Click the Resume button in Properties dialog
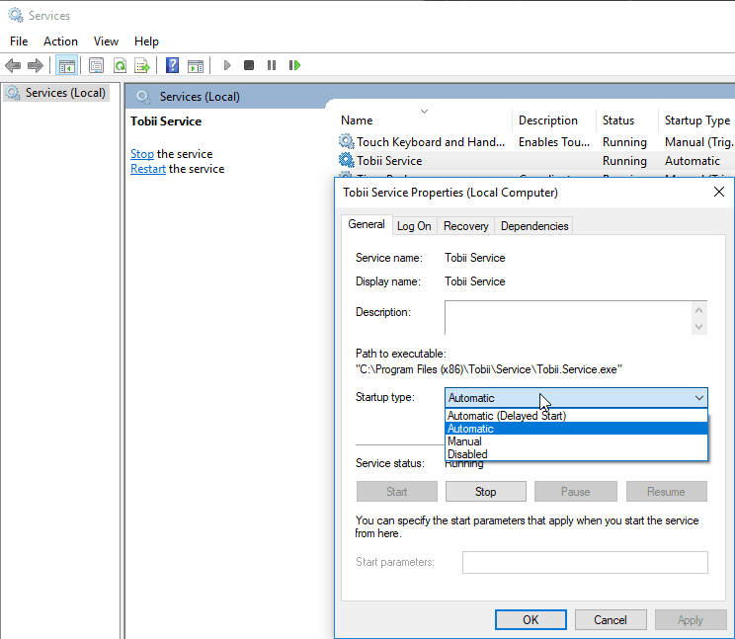 pos(666,492)
